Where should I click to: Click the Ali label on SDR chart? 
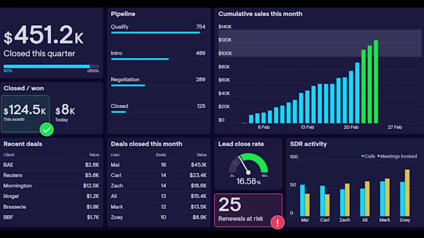(x=365, y=220)
